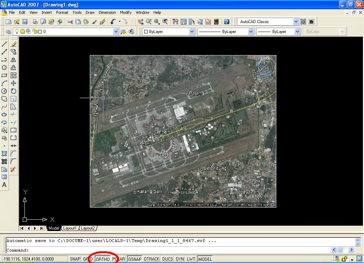Switch to the Layout1 tab
The height and width of the screenshot is (263, 364).
tap(70, 228)
